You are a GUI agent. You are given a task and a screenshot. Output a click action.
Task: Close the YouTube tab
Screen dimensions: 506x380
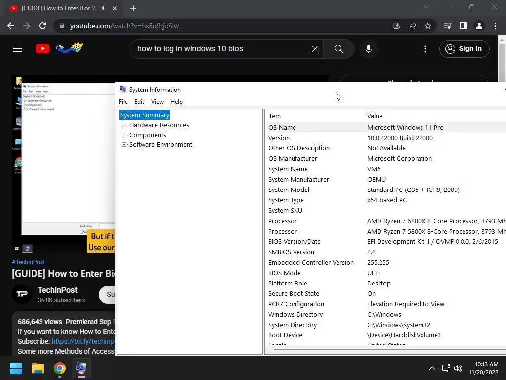[115, 8]
